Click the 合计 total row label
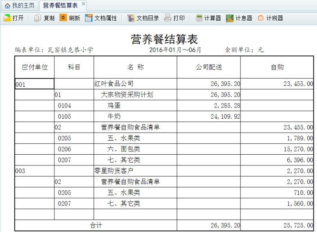 96,225
